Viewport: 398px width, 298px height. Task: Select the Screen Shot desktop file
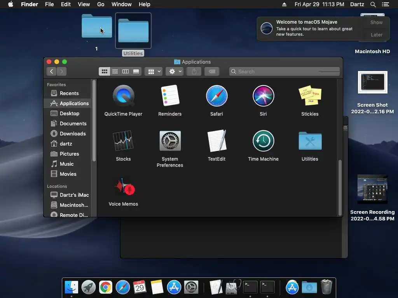pos(373,82)
